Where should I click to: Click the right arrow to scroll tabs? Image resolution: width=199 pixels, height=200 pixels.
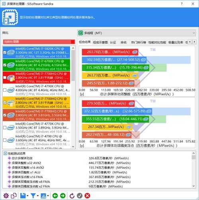point(194,42)
